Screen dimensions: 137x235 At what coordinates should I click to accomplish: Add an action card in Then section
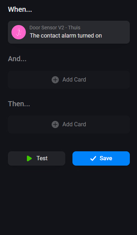[x=69, y=124]
